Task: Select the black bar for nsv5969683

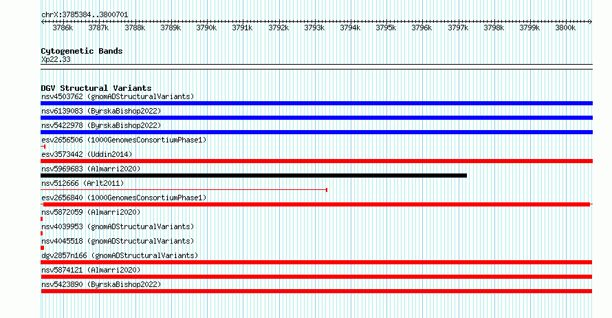Action: coord(254,176)
